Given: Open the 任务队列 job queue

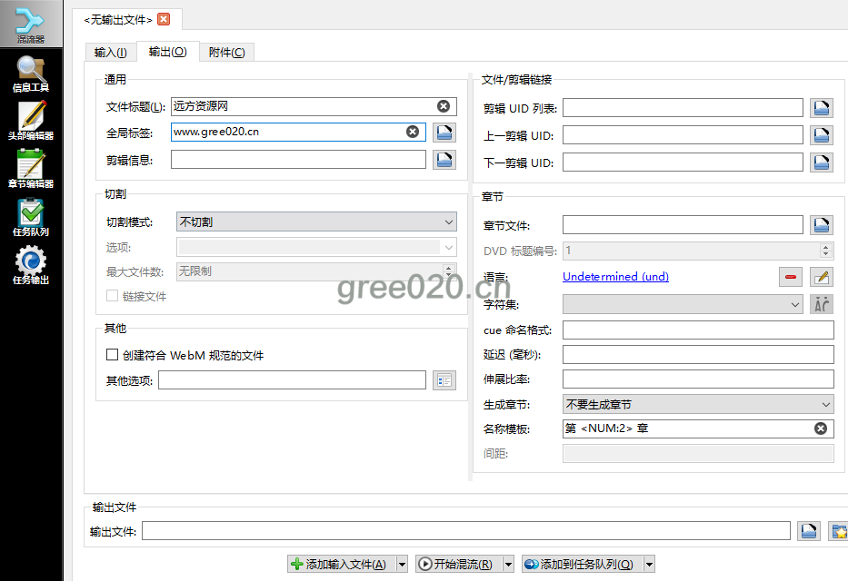Looking at the screenshot, I should [31, 218].
